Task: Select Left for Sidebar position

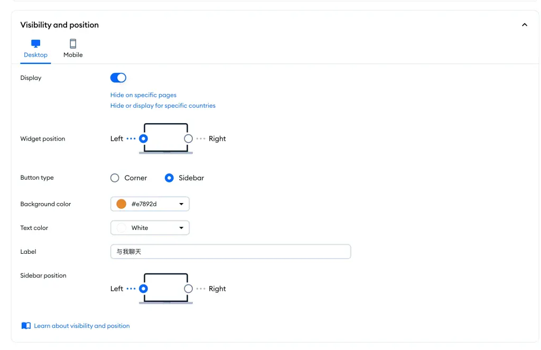Action: pos(144,289)
